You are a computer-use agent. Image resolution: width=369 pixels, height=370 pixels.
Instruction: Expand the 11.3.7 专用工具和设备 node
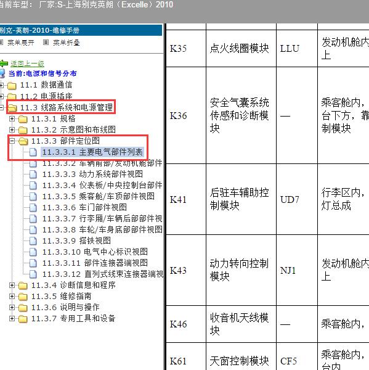[x=12, y=318]
